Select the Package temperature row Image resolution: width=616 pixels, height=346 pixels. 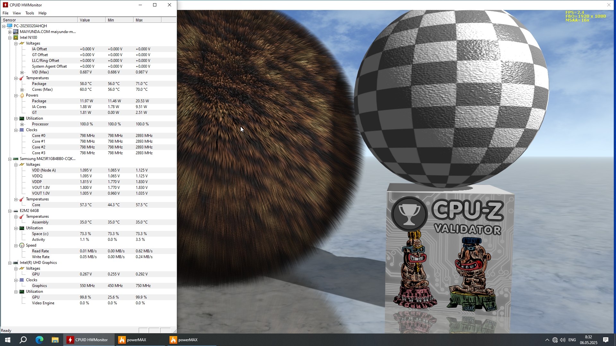pos(88,84)
